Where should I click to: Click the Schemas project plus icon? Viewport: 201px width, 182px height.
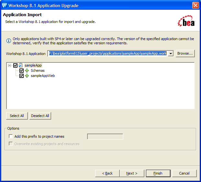tap(27, 70)
